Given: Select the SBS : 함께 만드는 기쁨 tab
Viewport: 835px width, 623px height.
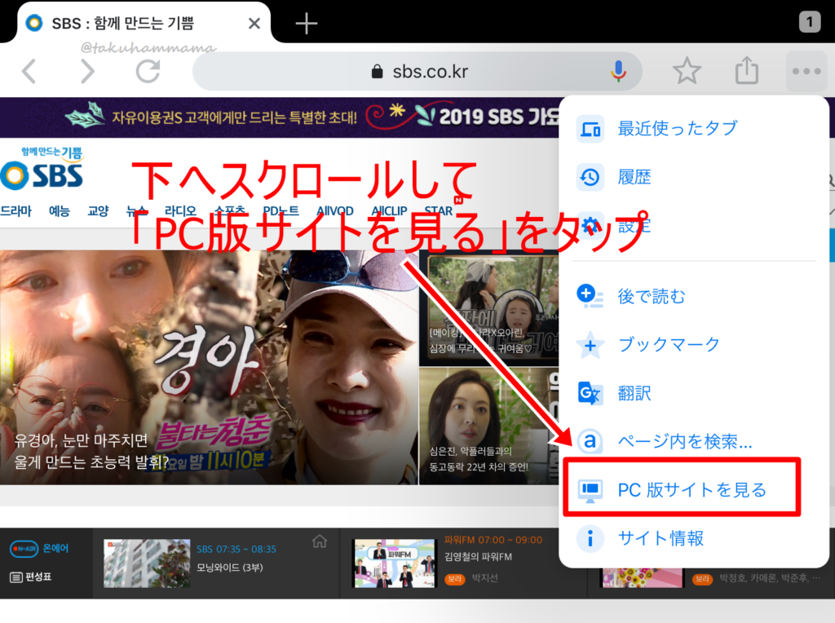Looking at the screenshot, I should (144, 24).
